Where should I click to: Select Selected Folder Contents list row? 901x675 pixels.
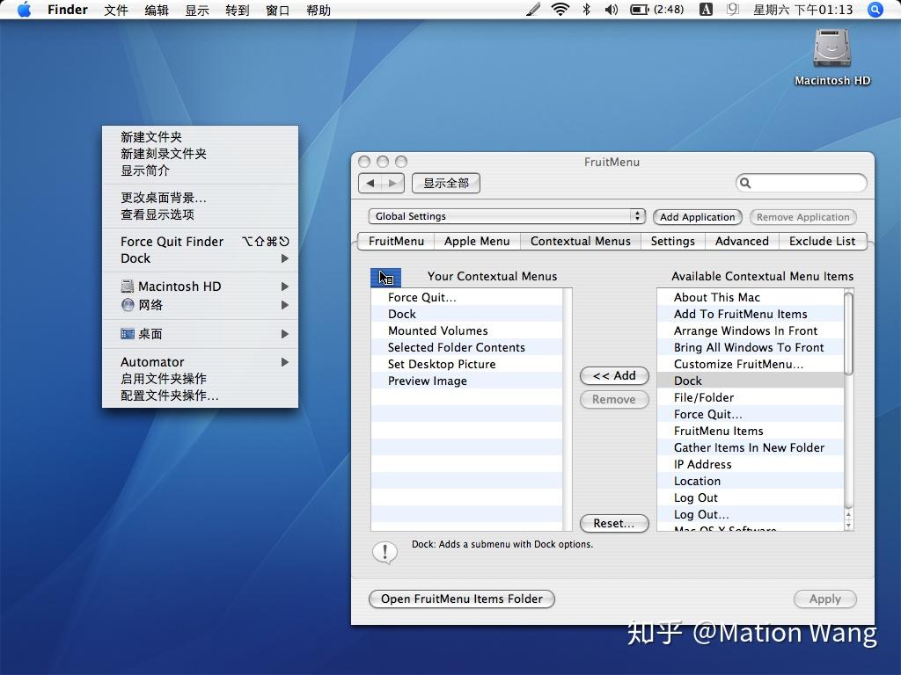pos(467,347)
